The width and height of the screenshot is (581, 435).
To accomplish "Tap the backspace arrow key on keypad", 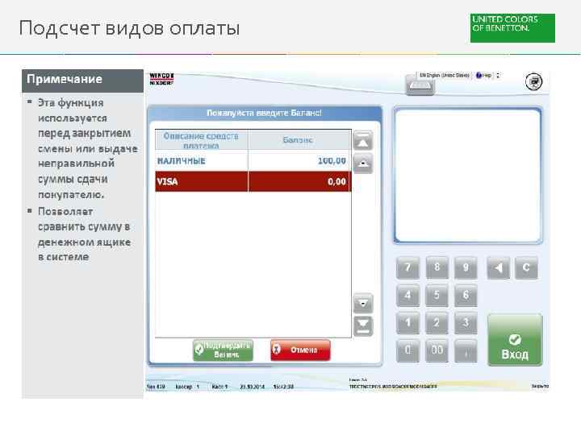I will [x=499, y=267].
